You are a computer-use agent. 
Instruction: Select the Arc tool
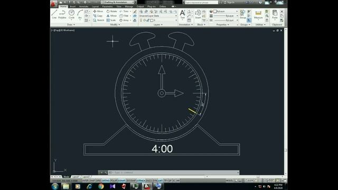[80, 14]
